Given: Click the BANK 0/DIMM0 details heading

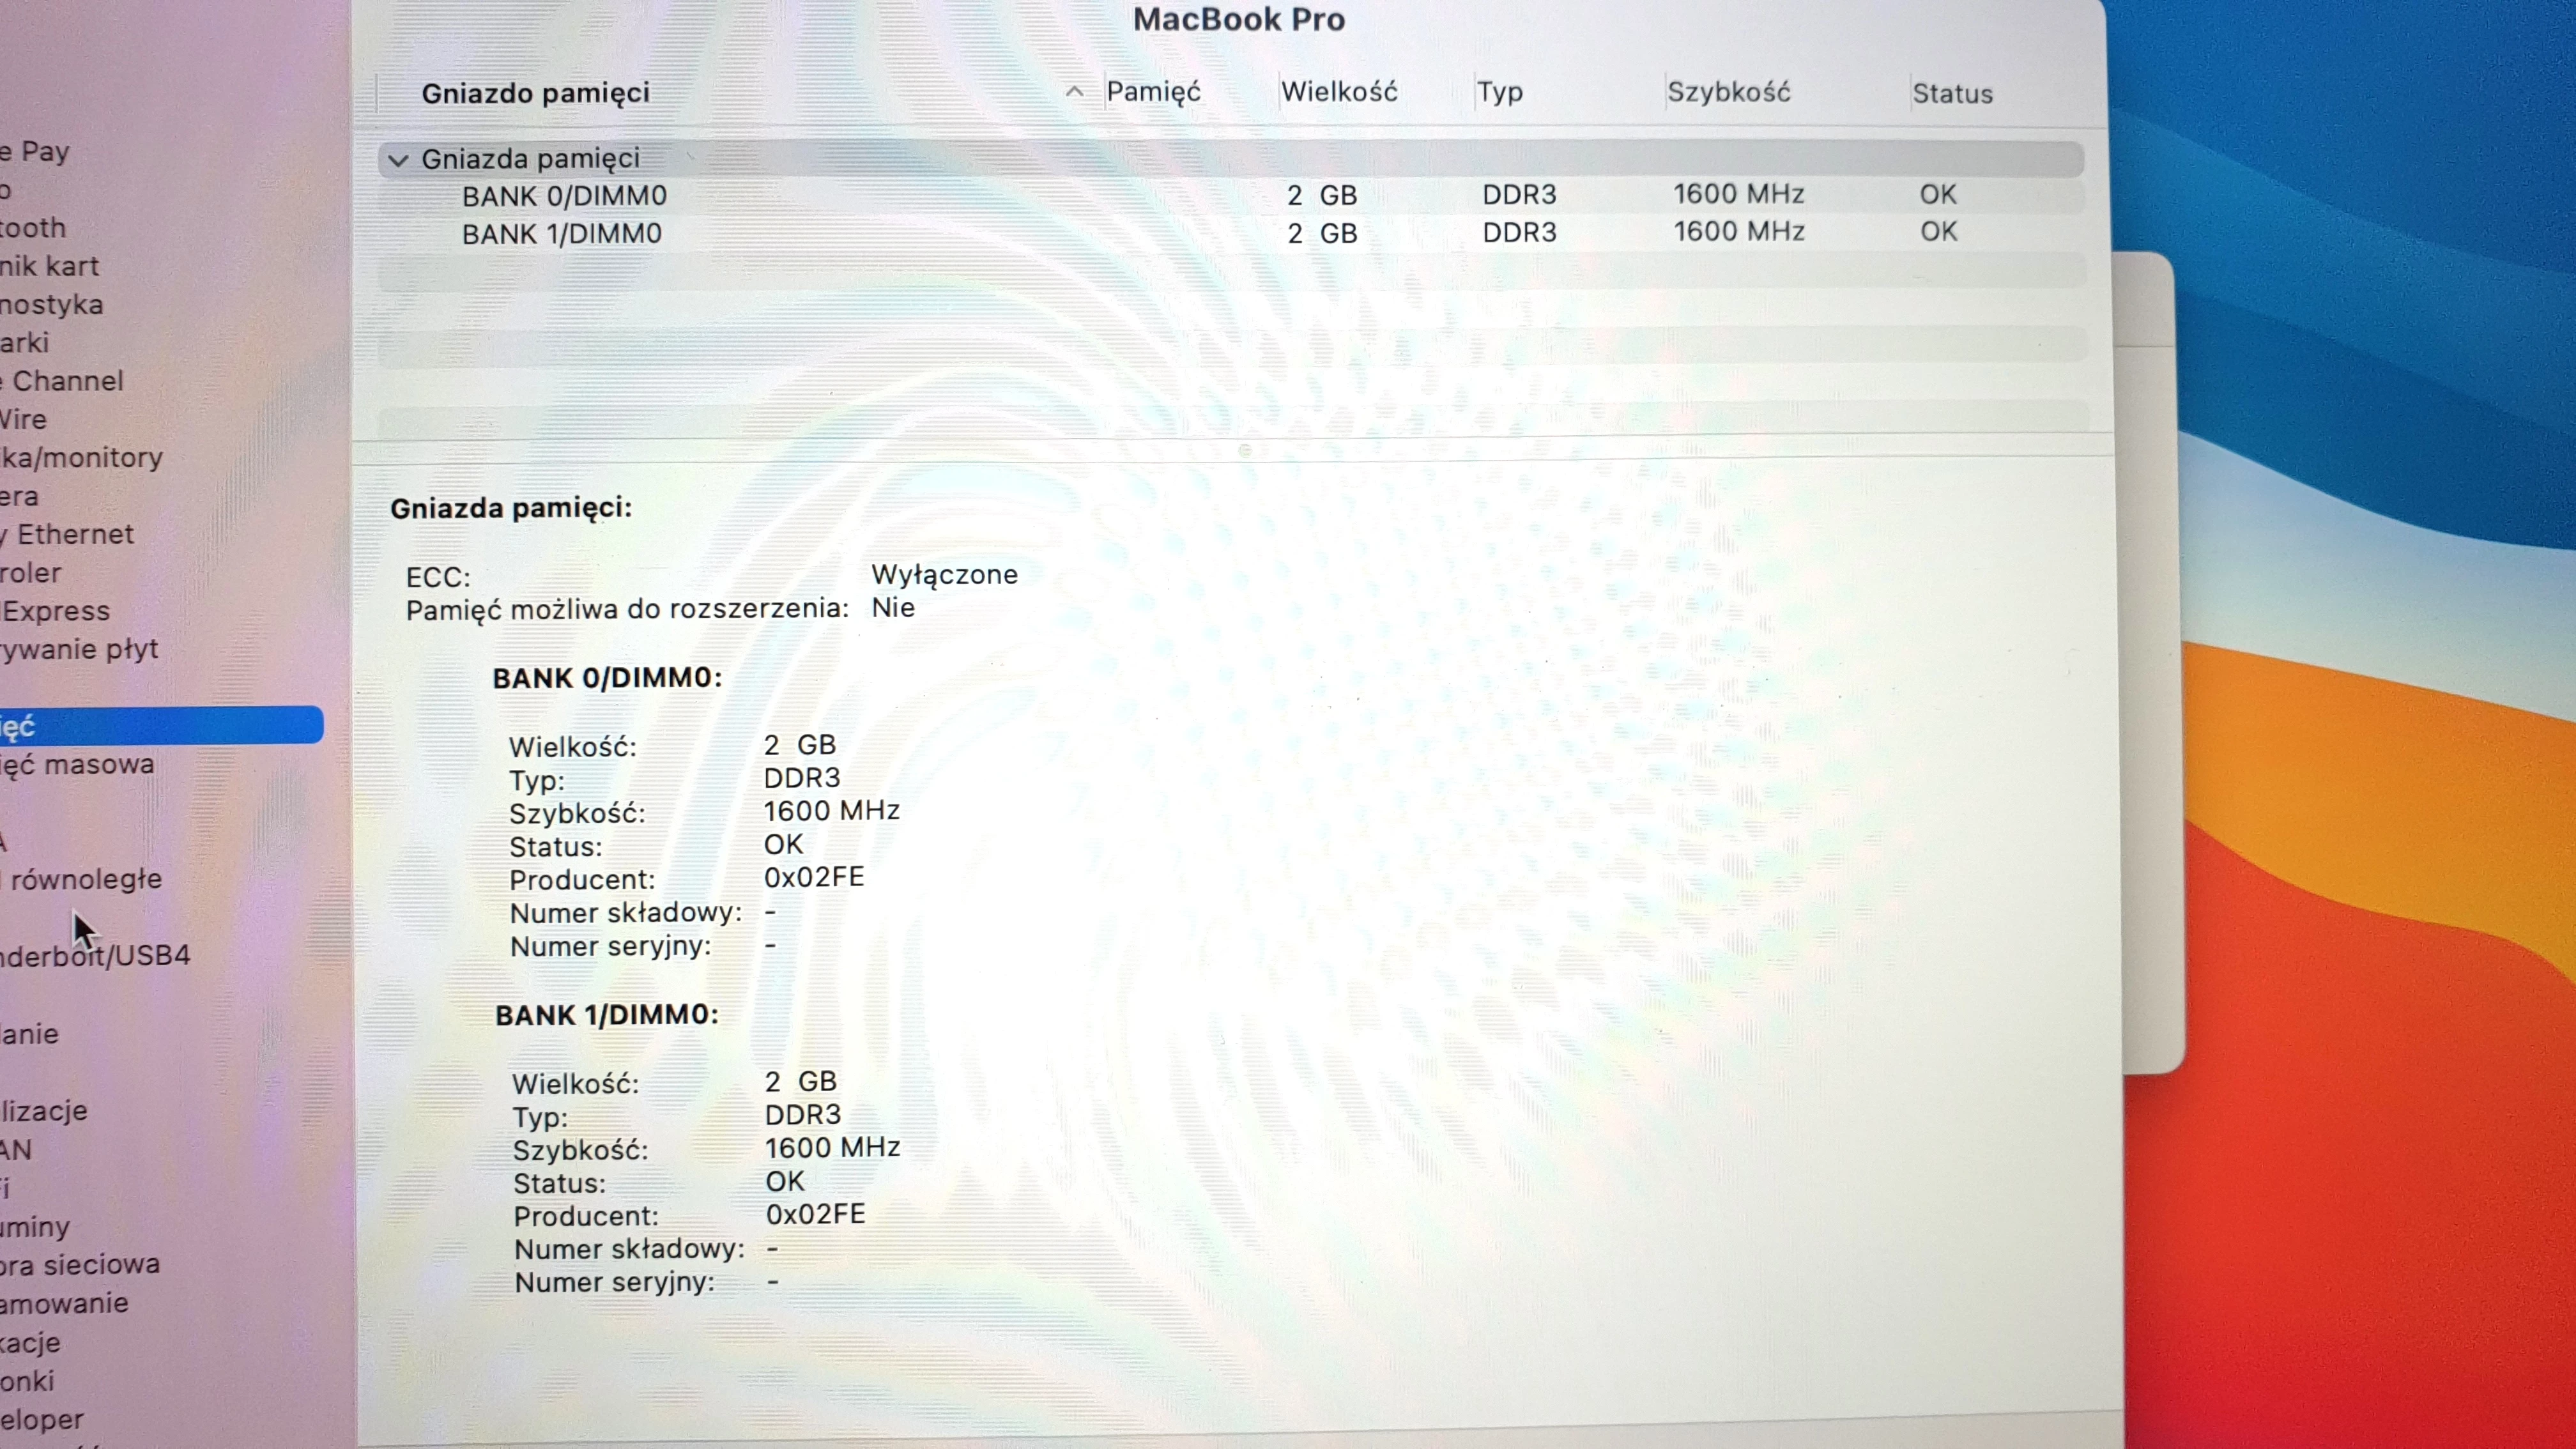Looking at the screenshot, I should (x=607, y=678).
